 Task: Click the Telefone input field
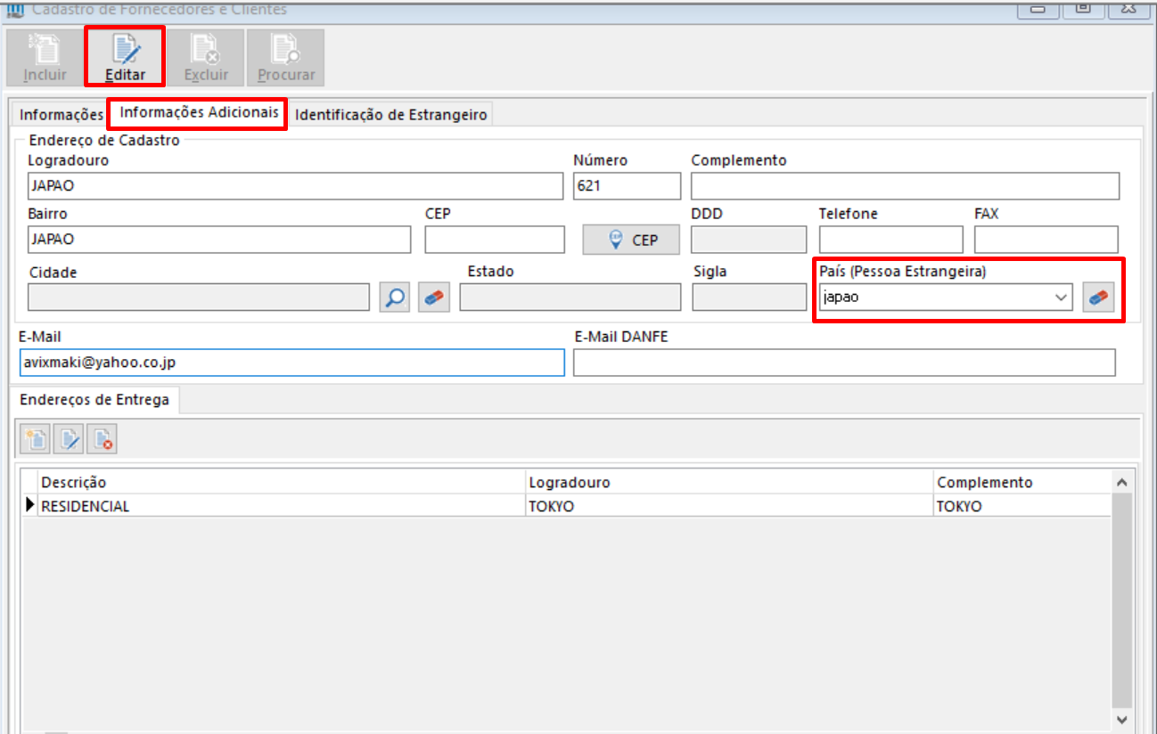pos(891,240)
